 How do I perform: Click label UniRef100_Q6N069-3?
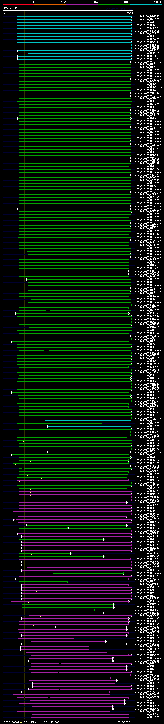(x=149, y=90)
